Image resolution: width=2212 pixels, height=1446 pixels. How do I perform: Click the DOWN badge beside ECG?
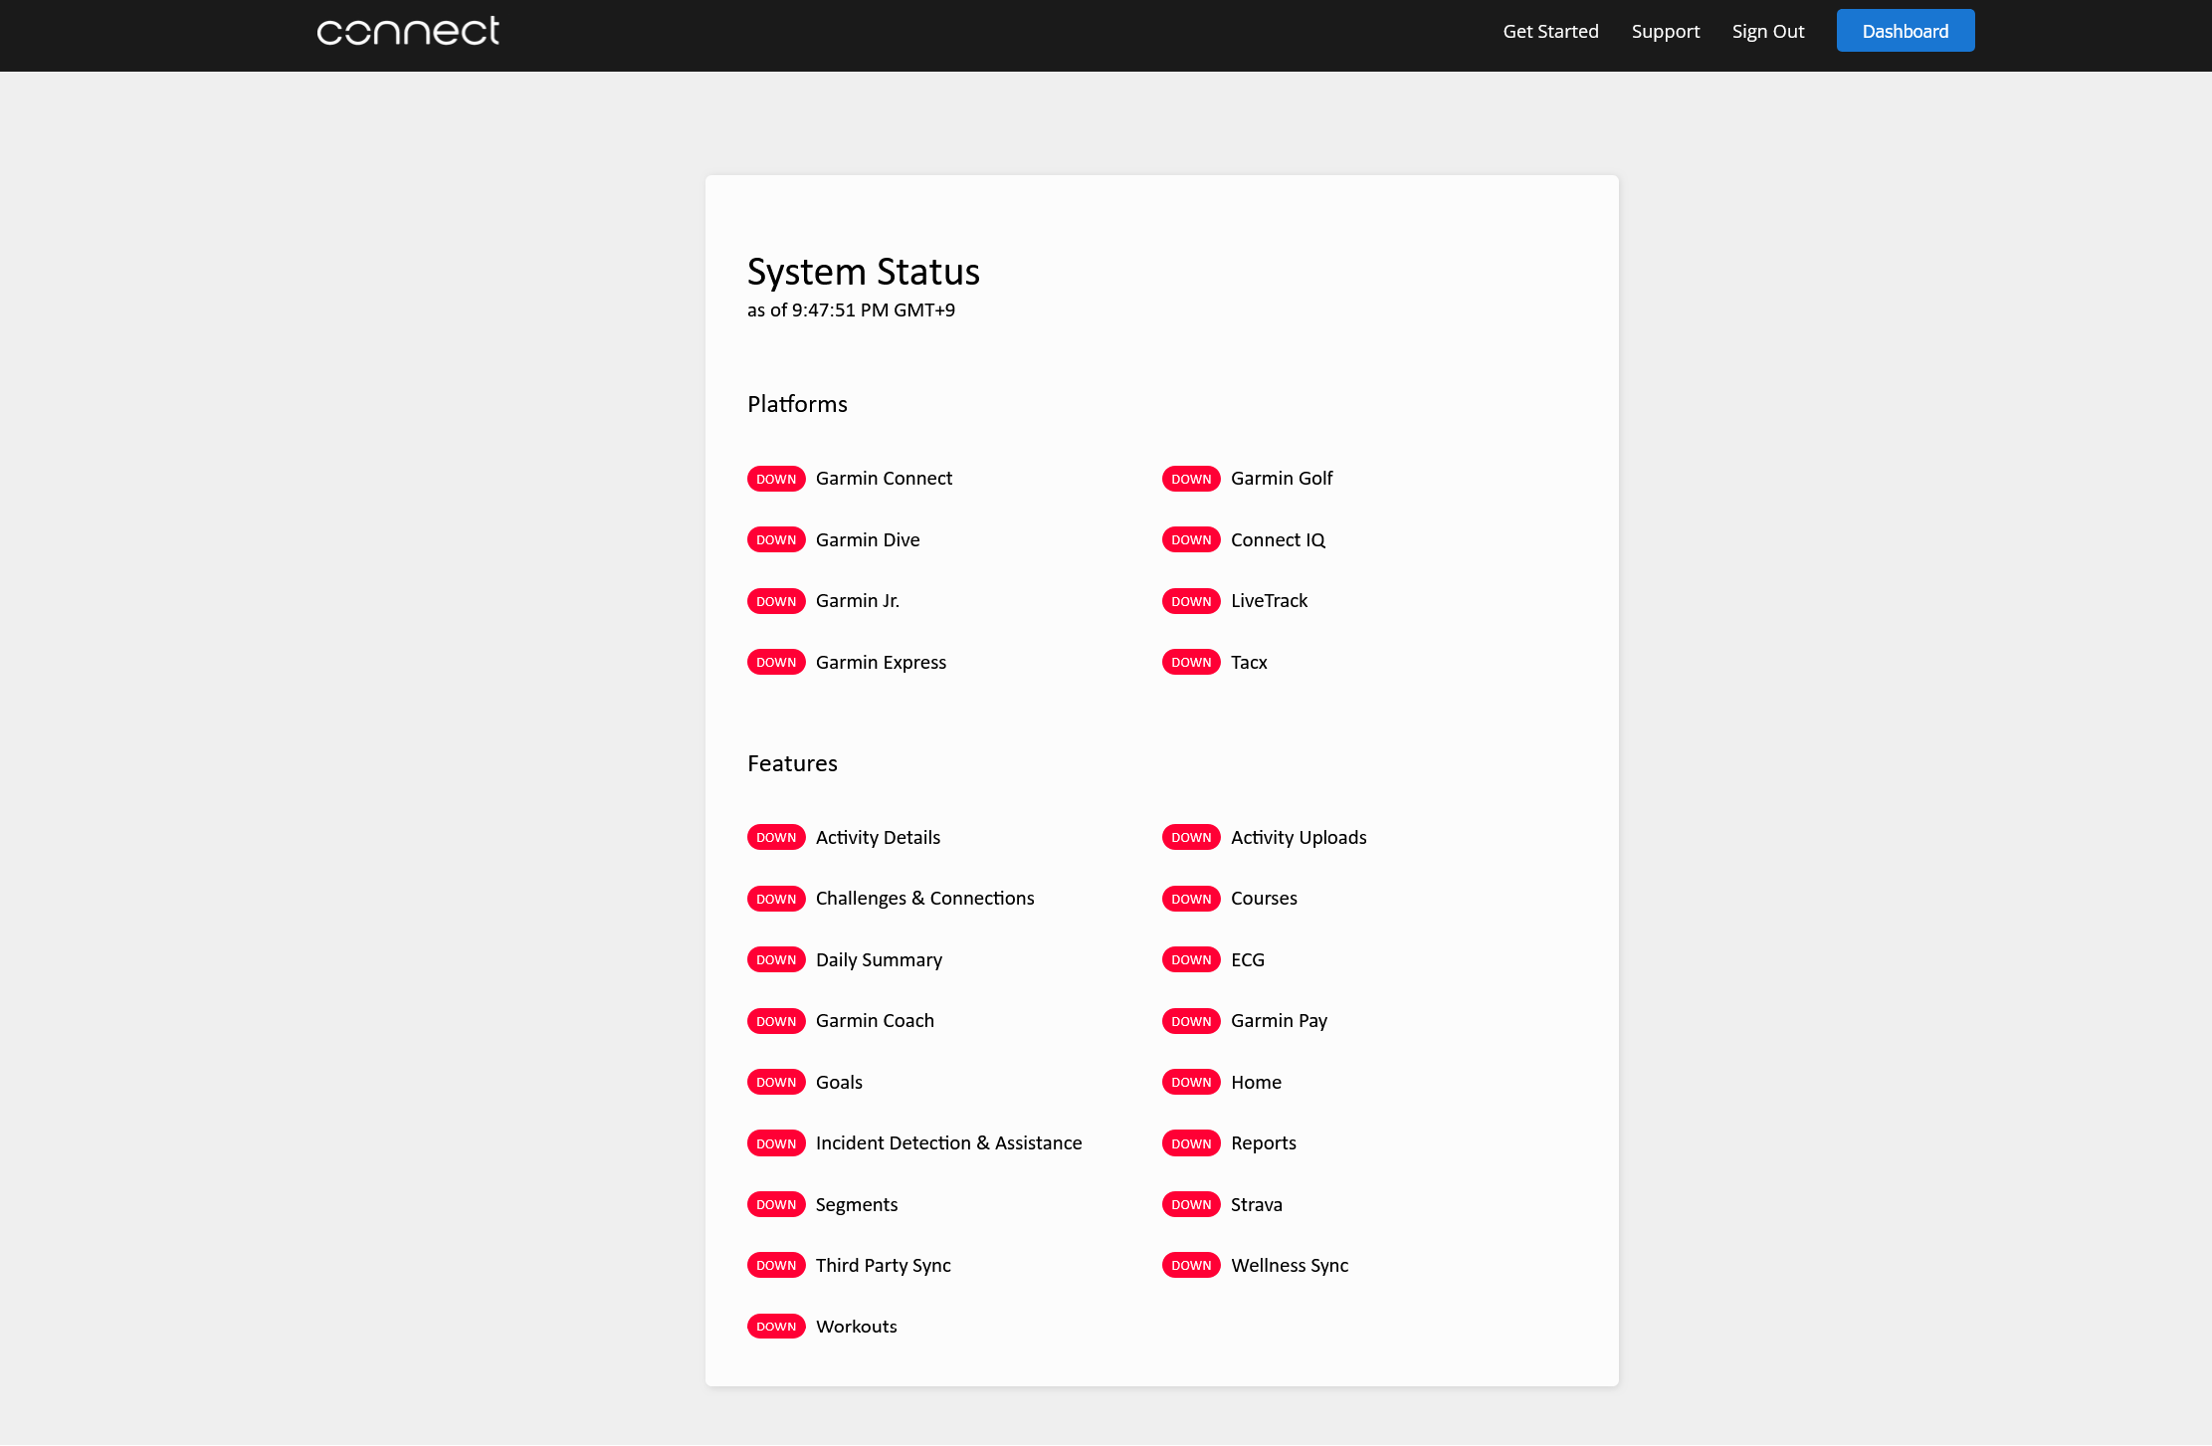tap(1191, 959)
